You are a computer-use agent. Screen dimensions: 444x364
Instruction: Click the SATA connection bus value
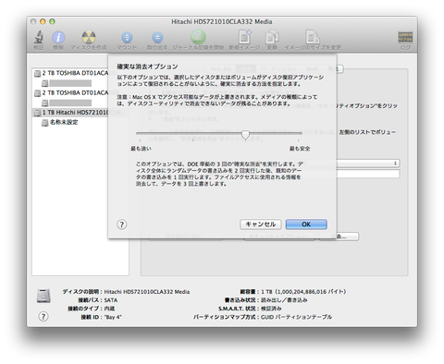pos(111,300)
